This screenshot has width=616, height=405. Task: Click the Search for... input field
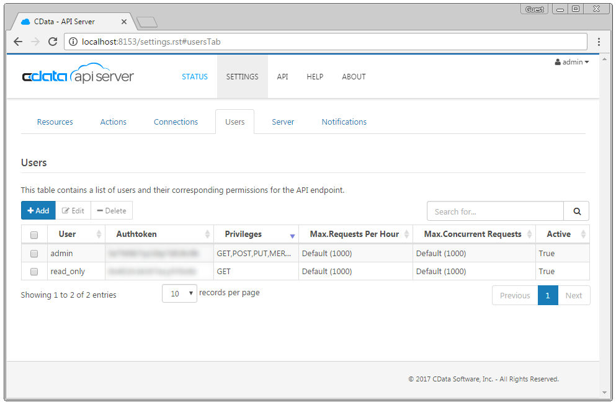[495, 211]
